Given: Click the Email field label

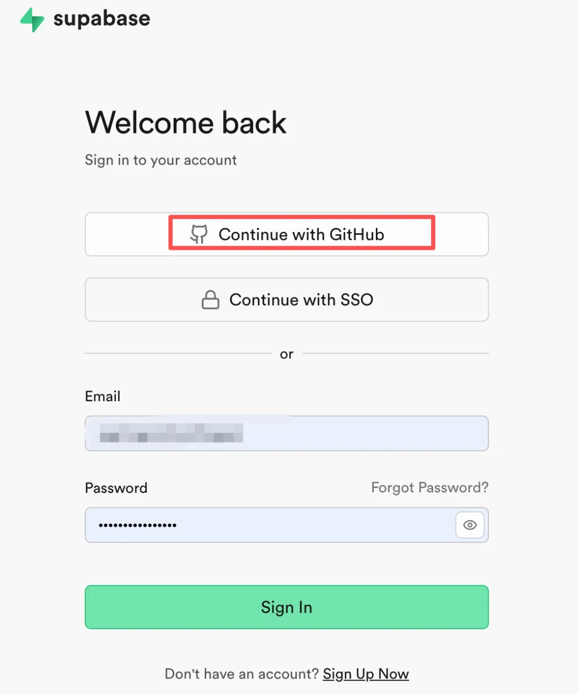Looking at the screenshot, I should click(x=102, y=396).
